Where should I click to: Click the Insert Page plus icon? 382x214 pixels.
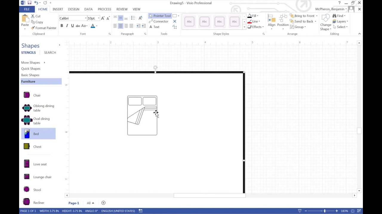pos(103,203)
